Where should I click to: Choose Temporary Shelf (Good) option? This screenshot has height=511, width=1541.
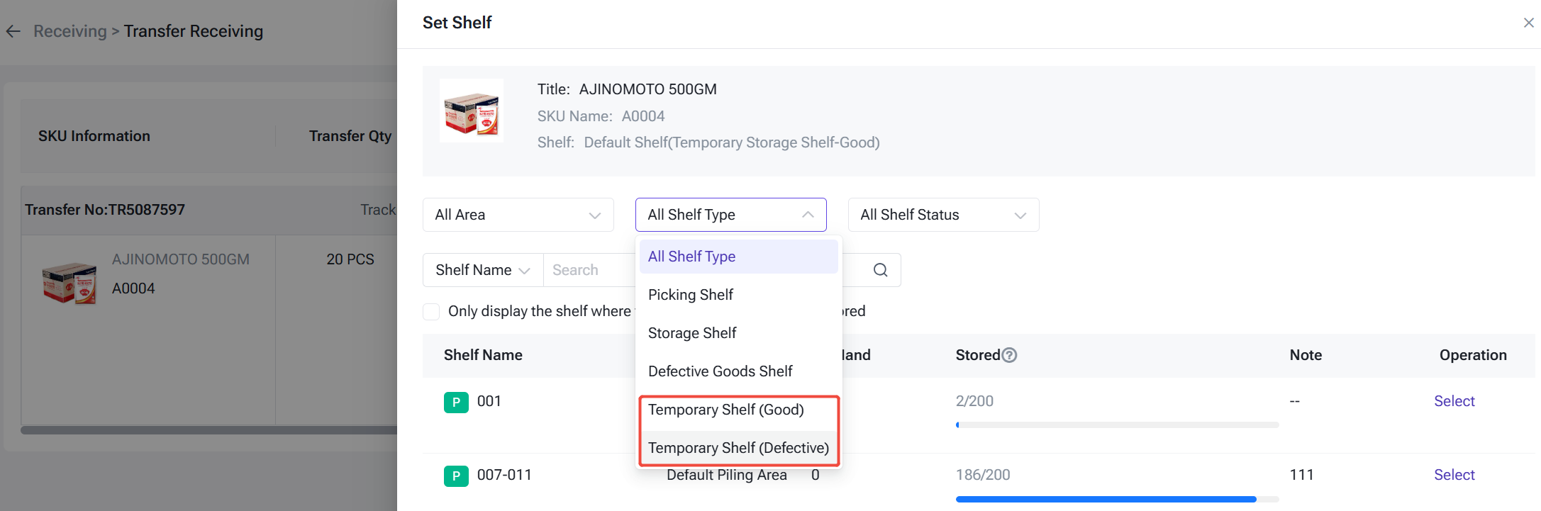click(739, 410)
